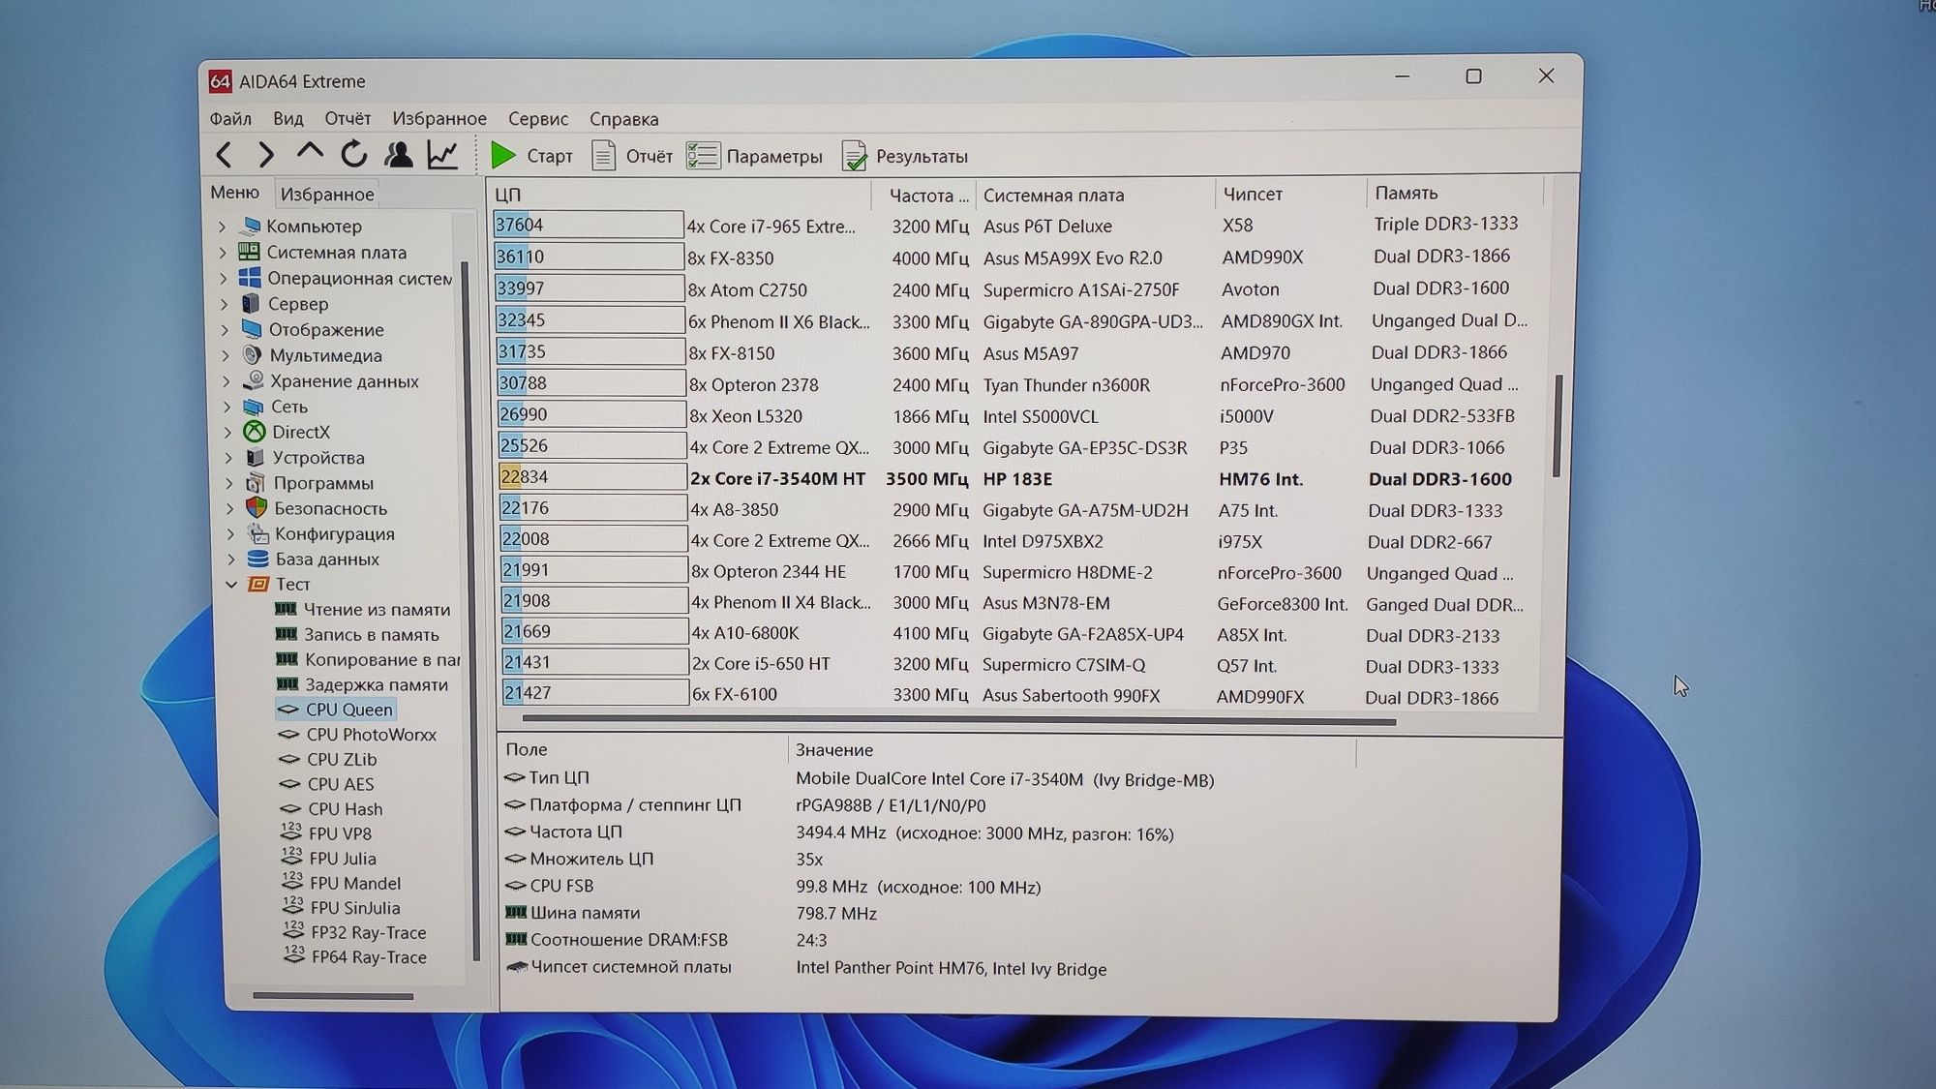This screenshot has width=1936, height=1089.
Task: Select the CPU AES benchmark
Action: coord(327,784)
